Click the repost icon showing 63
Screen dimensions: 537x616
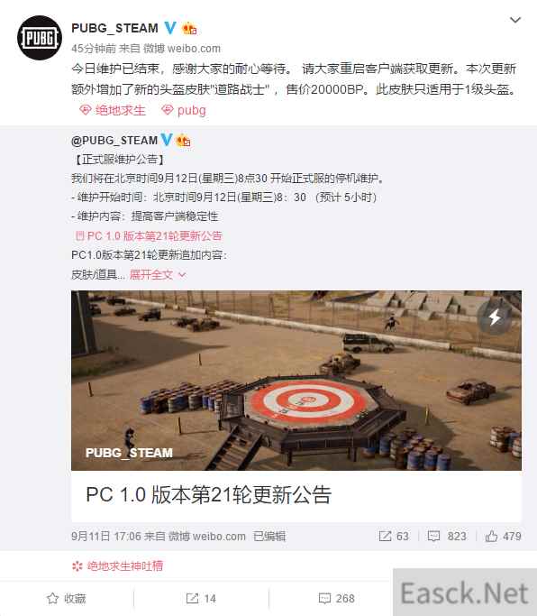tap(394, 537)
